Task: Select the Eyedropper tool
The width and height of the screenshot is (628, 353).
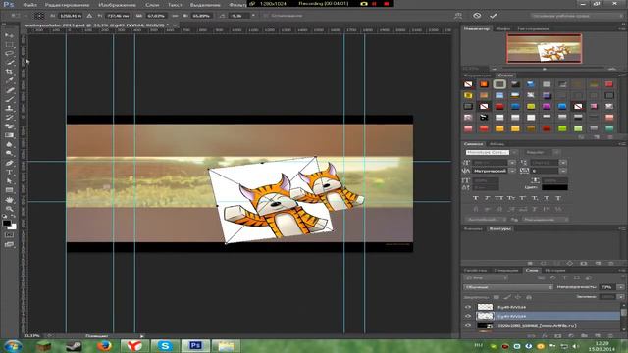Action: pos(9,80)
